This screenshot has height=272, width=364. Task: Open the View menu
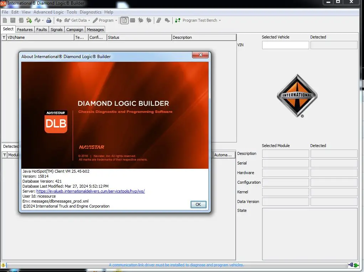[x=26, y=12]
